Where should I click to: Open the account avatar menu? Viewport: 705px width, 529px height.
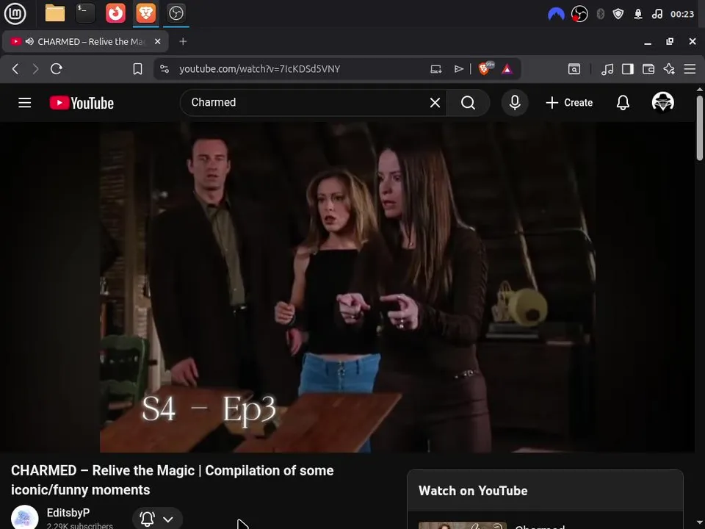click(x=662, y=102)
